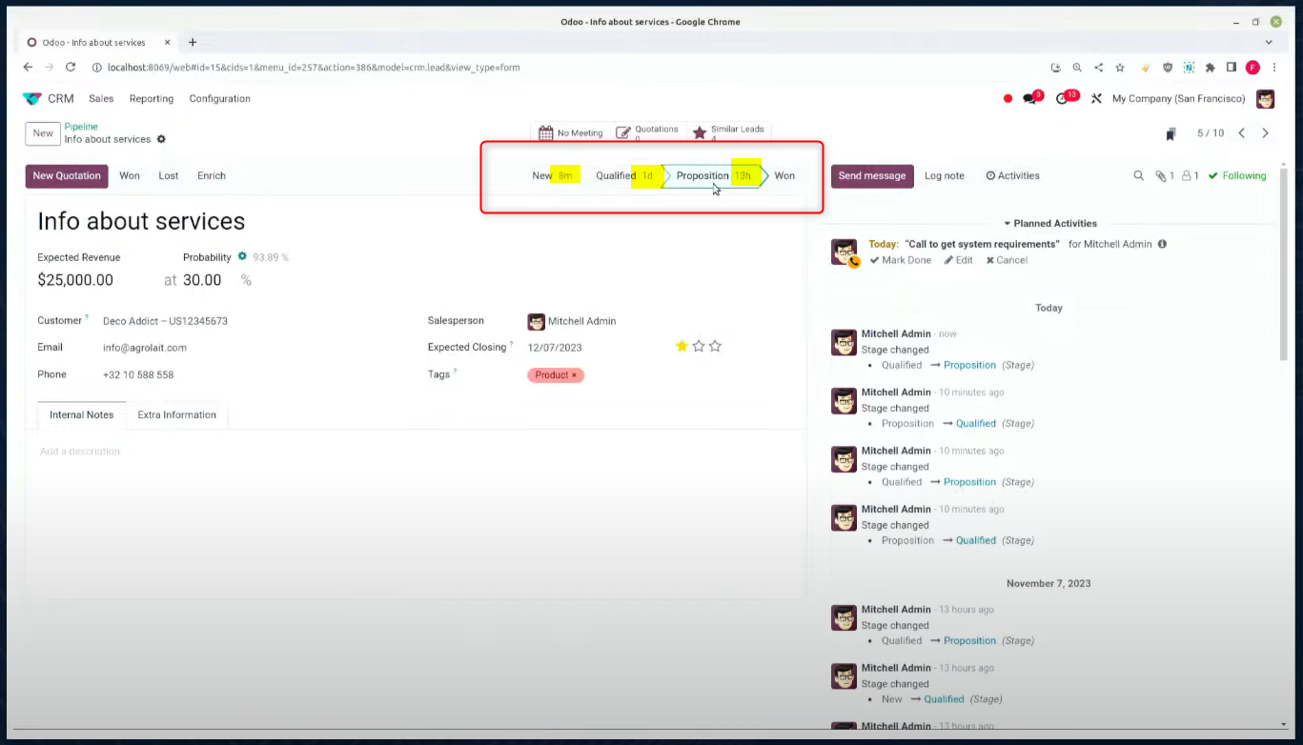Click the Probability gear icon

pos(242,257)
